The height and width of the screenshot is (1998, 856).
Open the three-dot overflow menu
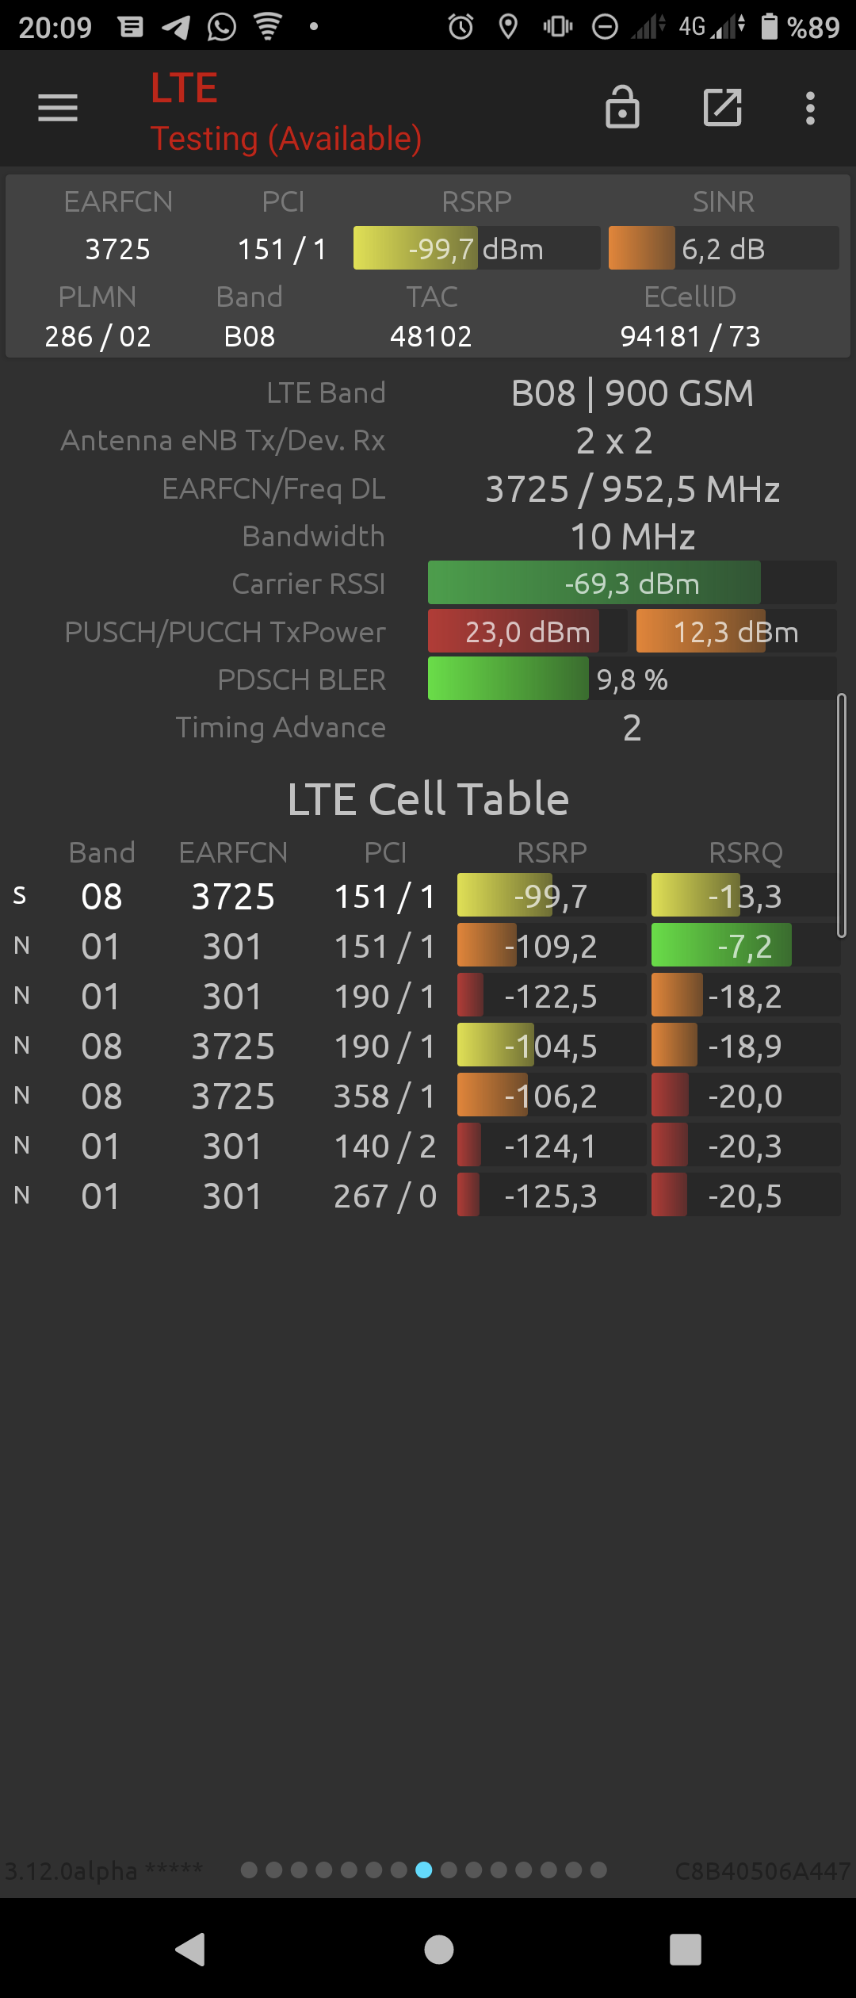pyautogui.click(x=810, y=108)
